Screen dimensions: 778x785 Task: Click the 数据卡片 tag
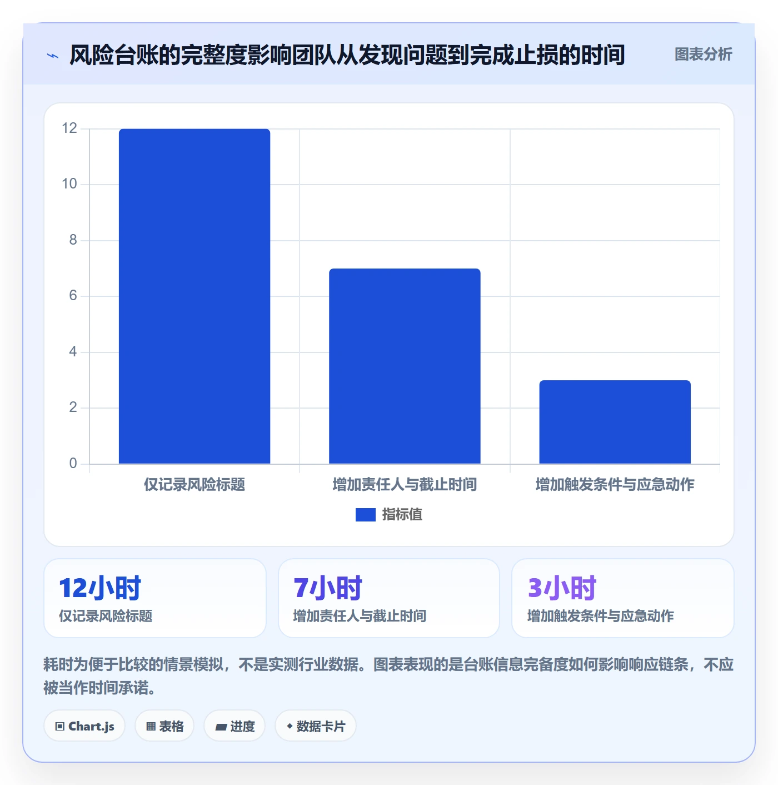(316, 726)
